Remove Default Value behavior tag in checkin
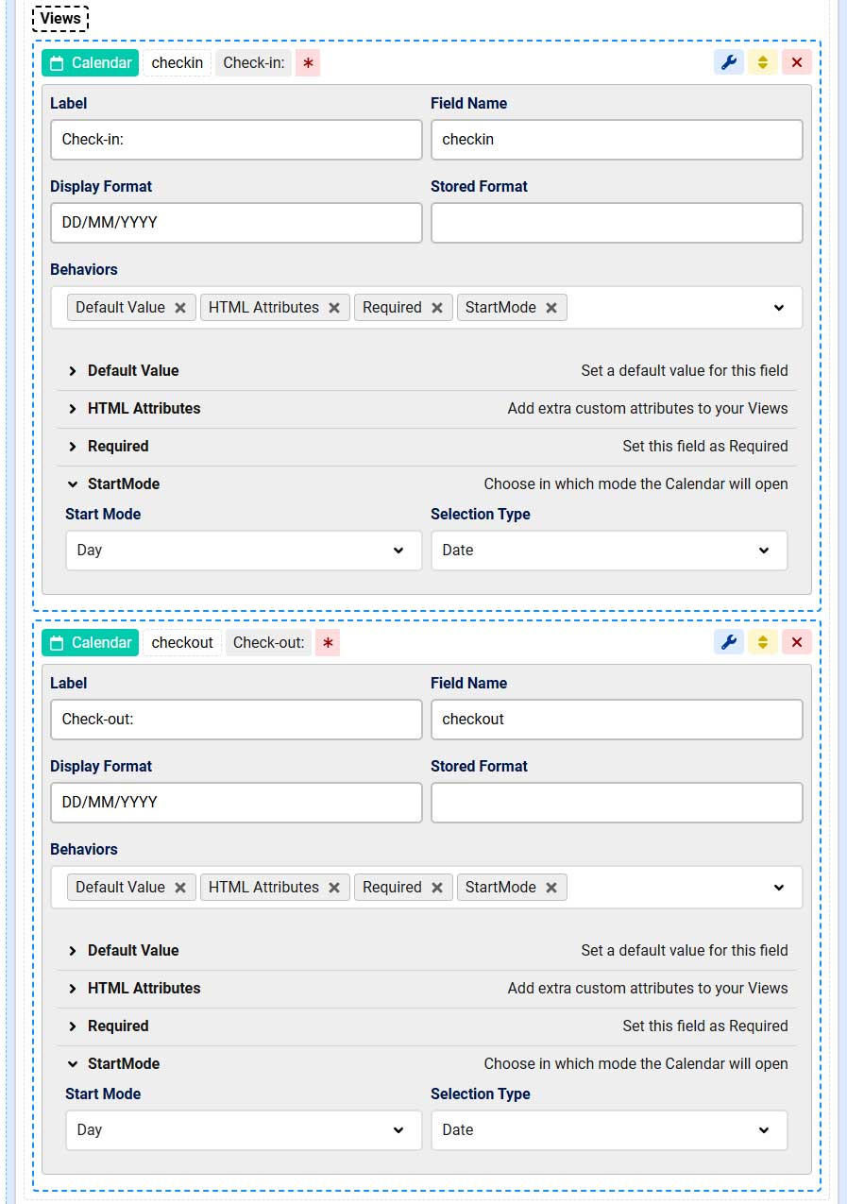847x1204 pixels. tap(180, 308)
